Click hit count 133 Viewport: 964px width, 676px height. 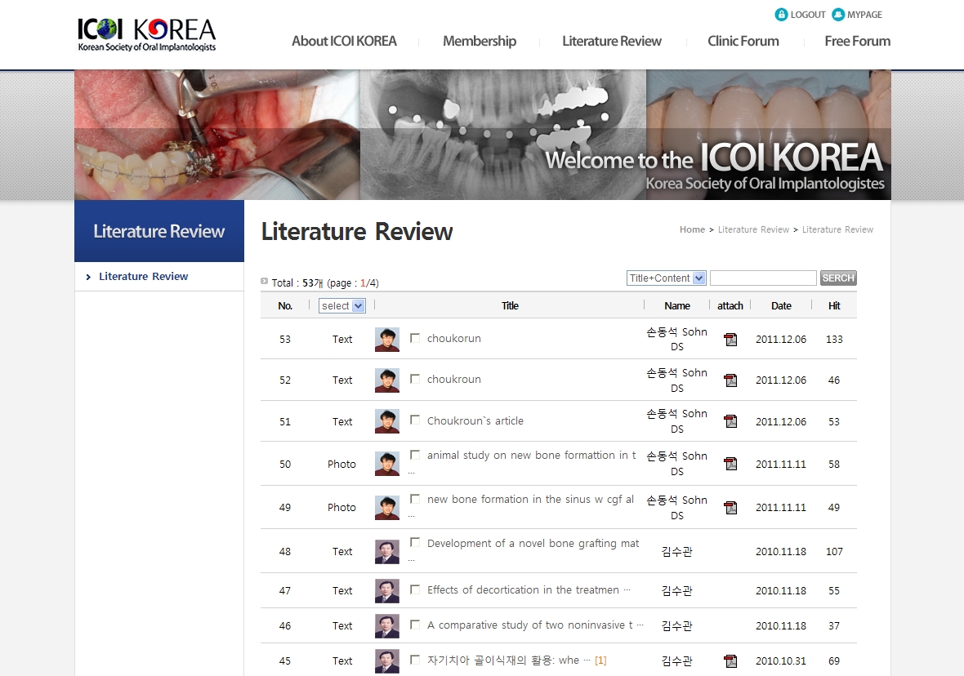(834, 340)
